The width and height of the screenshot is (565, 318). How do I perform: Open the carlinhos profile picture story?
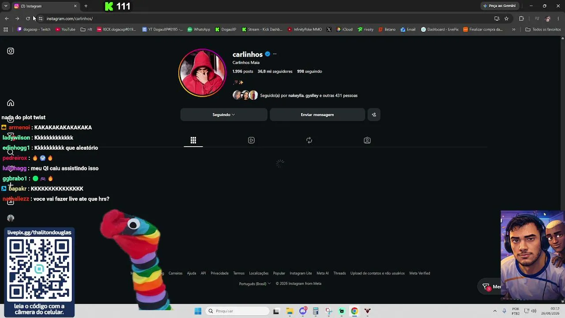[202, 73]
